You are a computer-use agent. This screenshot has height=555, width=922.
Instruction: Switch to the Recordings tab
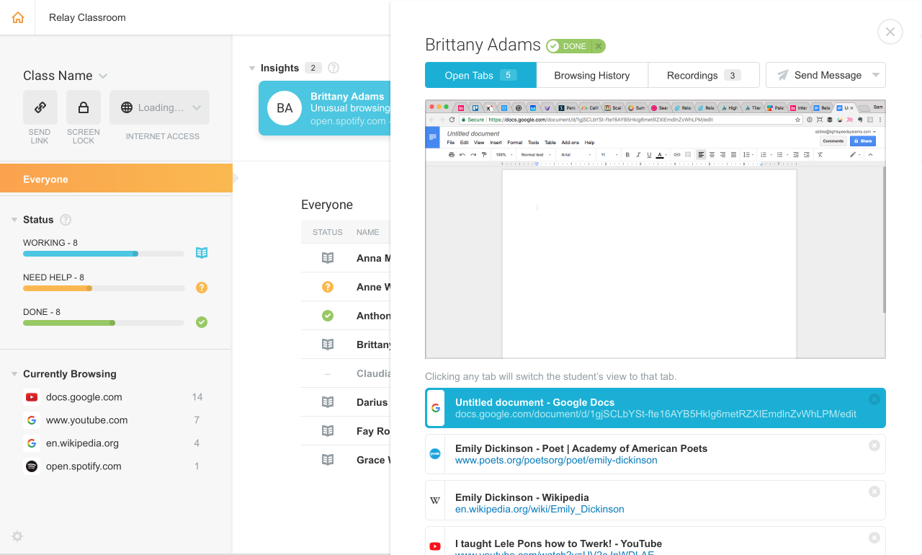pyautogui.click(x=703, y=75)
